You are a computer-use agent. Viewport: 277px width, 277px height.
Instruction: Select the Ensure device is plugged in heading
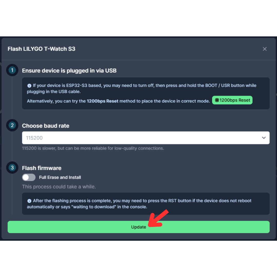pyautogui.click(x=69, y=71)
